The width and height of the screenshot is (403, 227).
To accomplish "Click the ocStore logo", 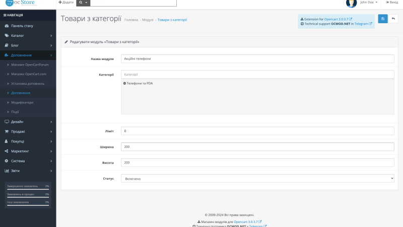I will click(20, 3).
